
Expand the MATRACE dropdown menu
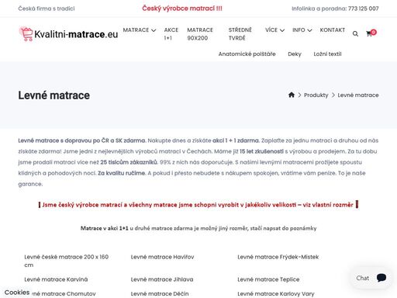coord(140,30)
